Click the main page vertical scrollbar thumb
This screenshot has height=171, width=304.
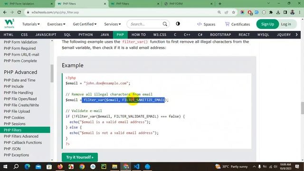302,108
